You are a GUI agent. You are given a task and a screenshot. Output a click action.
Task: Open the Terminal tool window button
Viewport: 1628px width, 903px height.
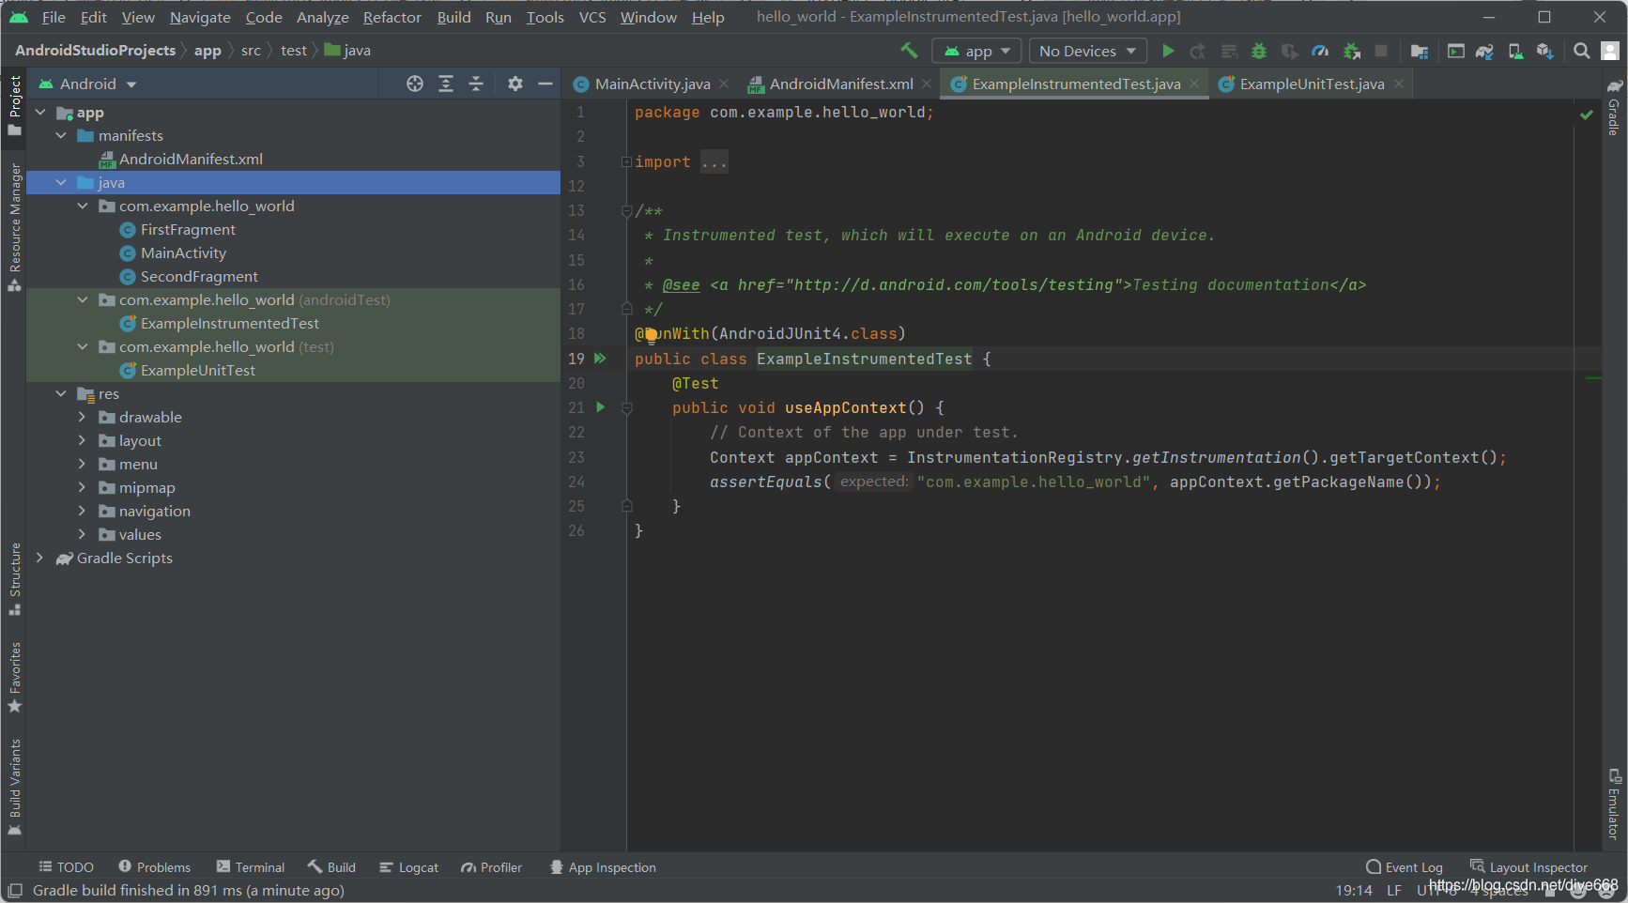250,867
